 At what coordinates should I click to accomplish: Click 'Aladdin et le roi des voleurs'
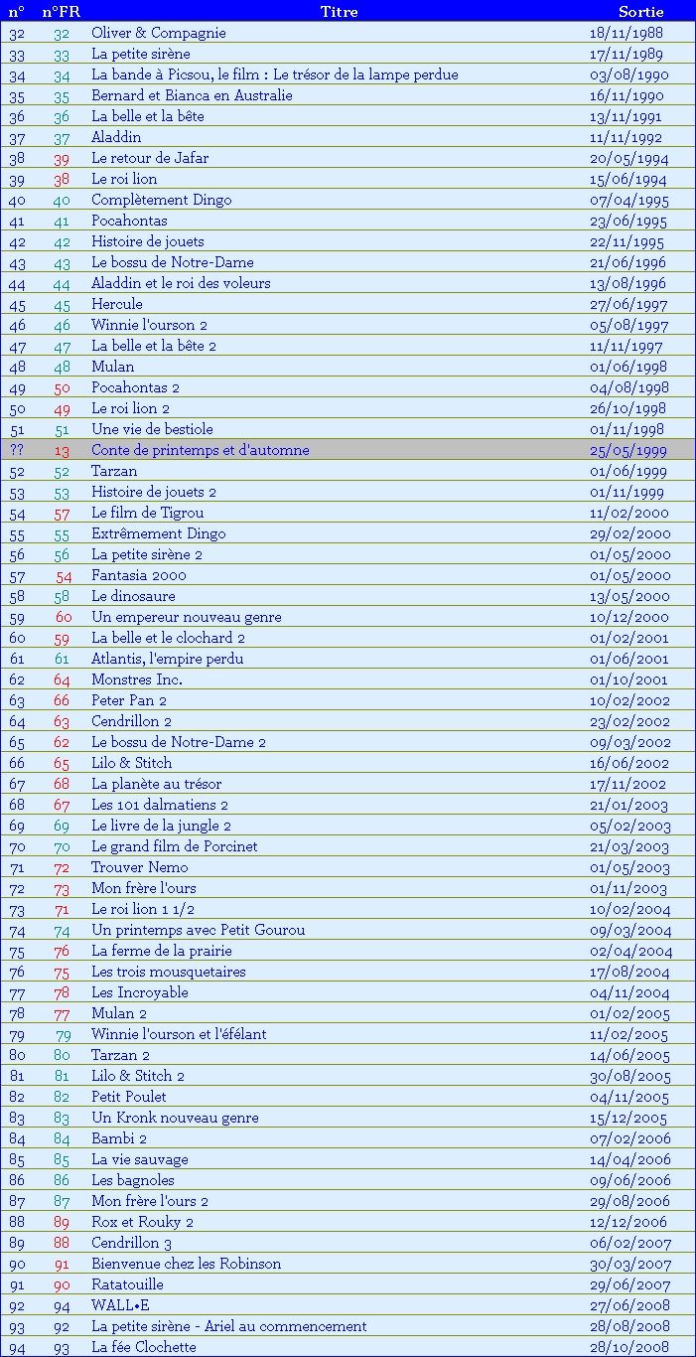tap(181, 283)
